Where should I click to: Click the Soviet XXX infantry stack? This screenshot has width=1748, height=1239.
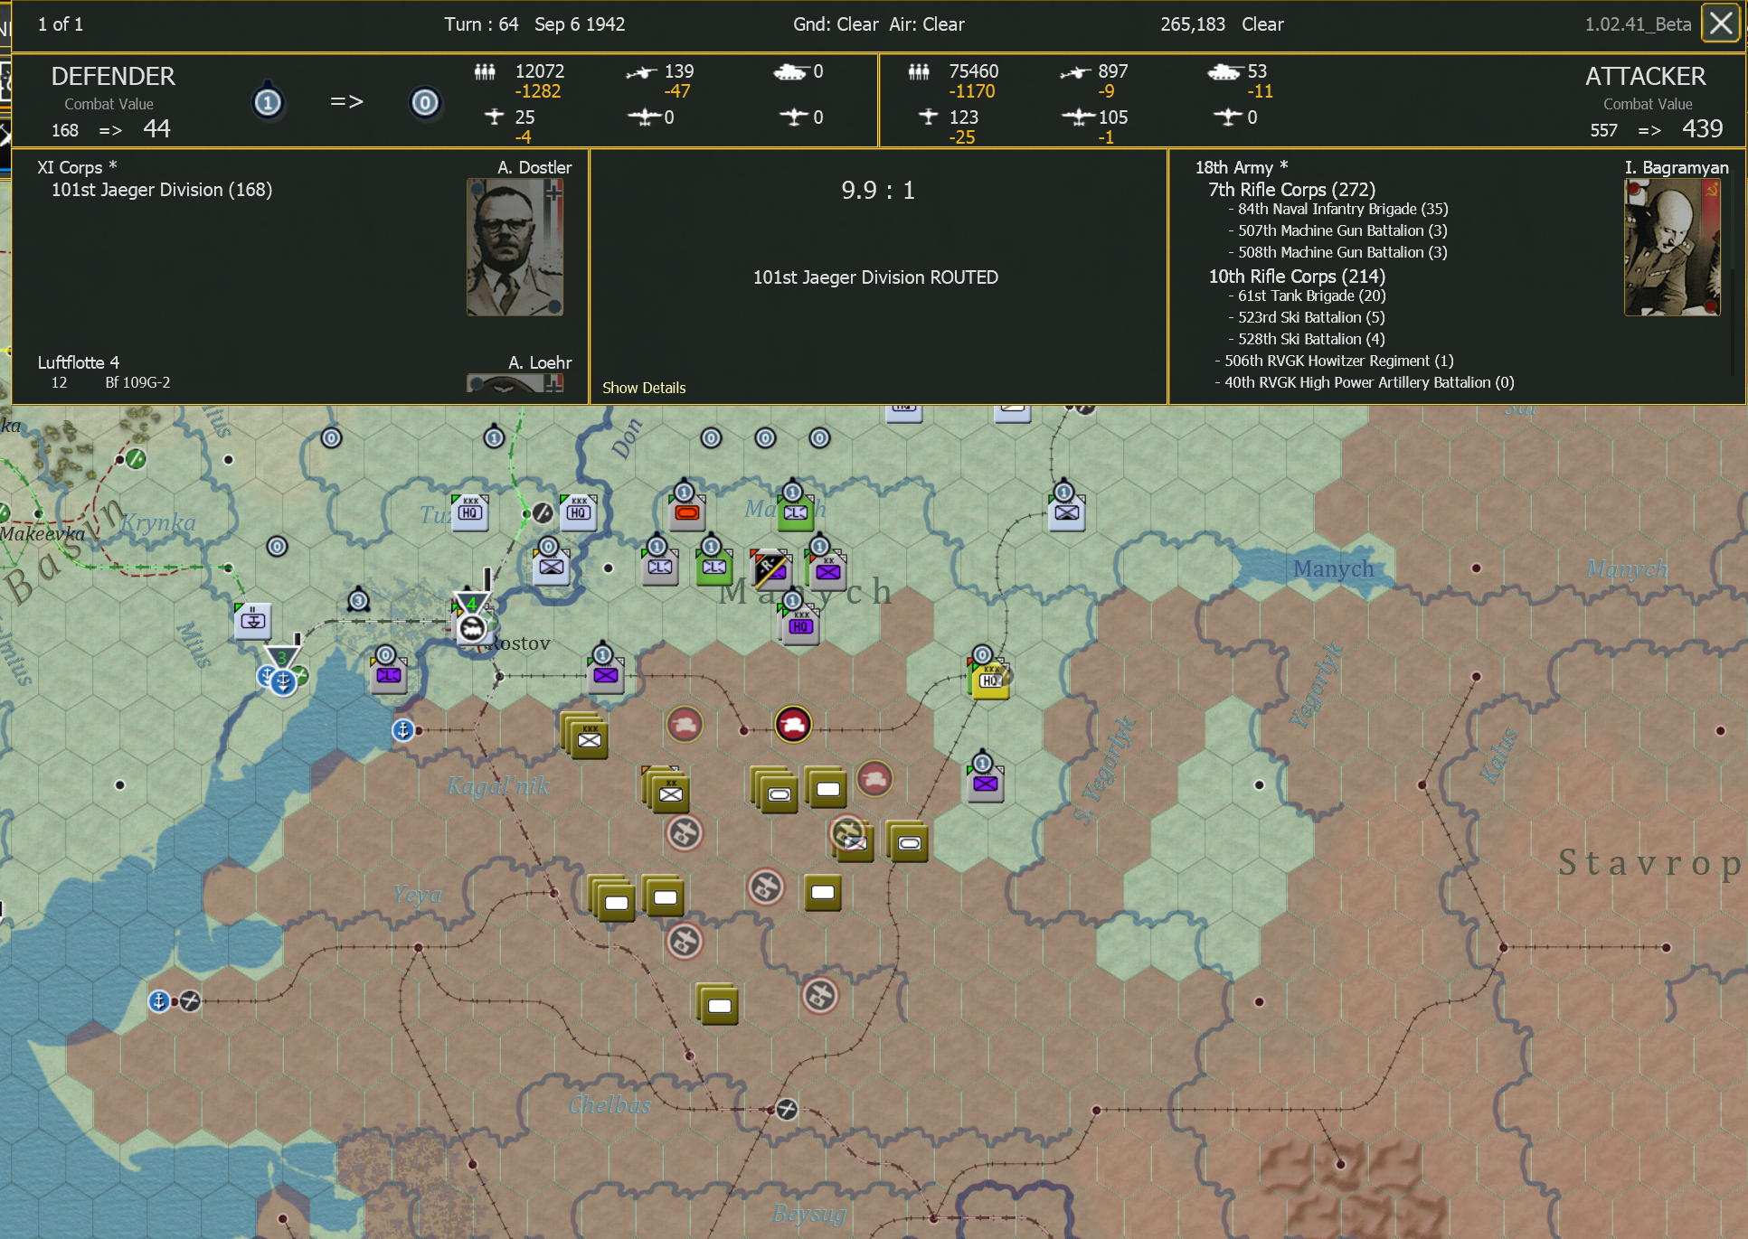[x=589, y=739]
